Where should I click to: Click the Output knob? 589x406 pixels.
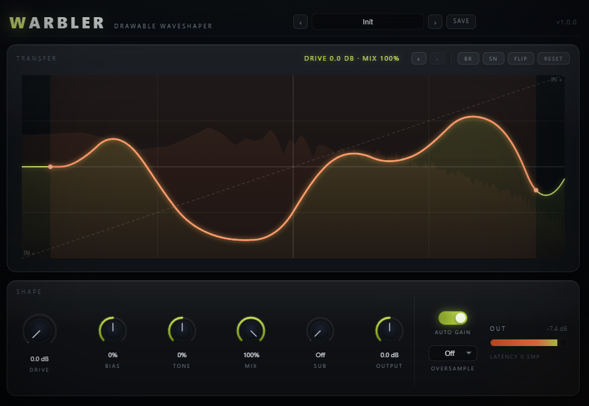(389, 330)
